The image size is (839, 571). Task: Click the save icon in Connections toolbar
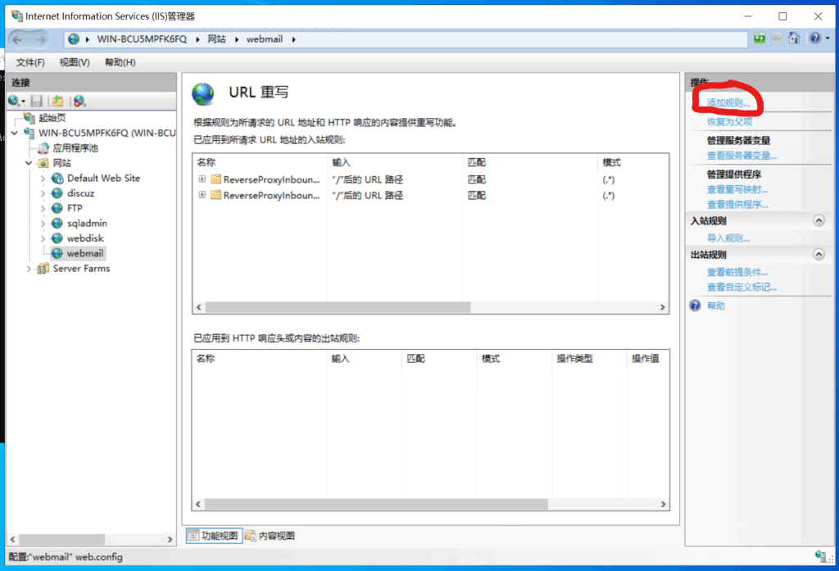tap(36, 101)
